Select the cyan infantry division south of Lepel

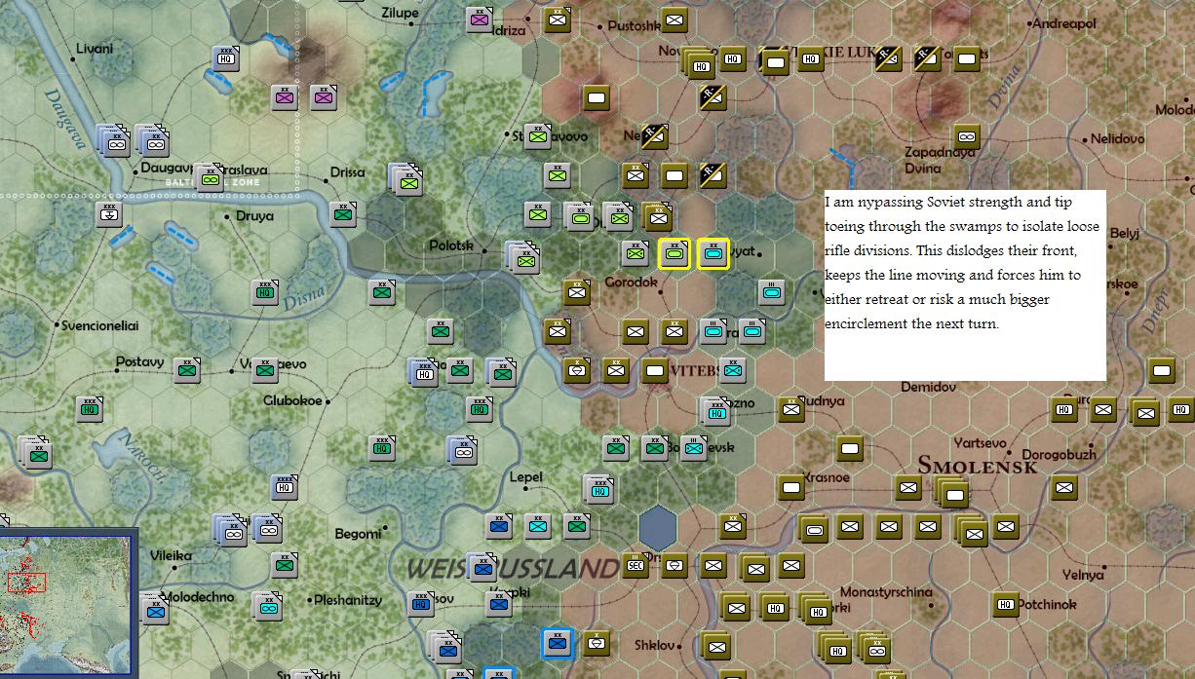click(x=538, y=526)
